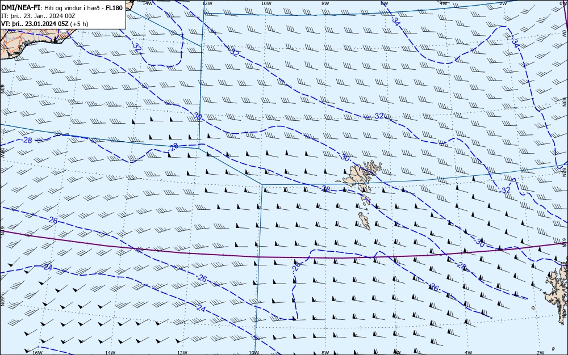Click the 12W longitude label on the bottom edge

[182, 353]
